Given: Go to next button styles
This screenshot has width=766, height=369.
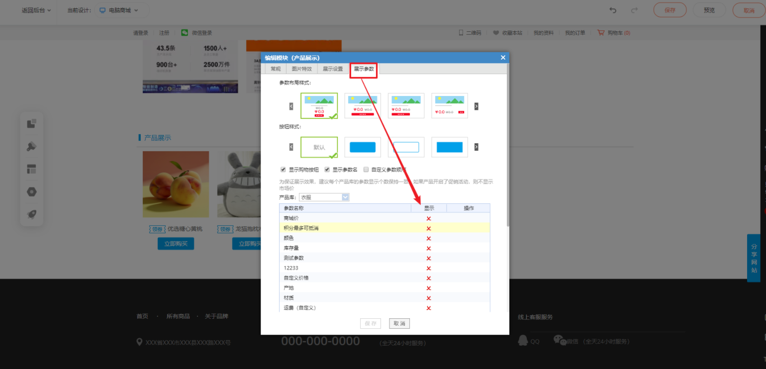Looking at the screenshot, I should coord(477,147).
